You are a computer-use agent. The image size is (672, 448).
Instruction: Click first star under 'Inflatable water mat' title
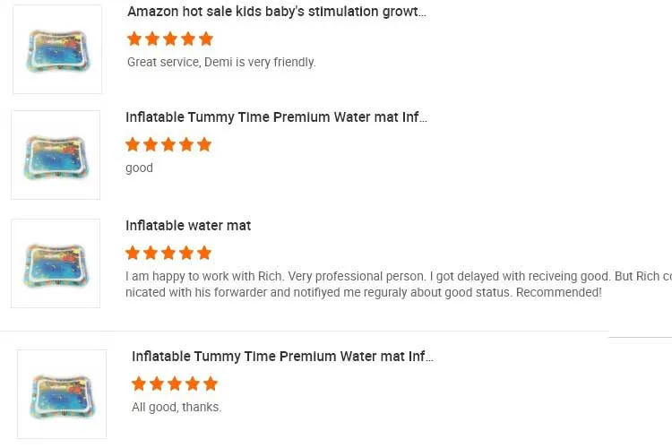133,253
